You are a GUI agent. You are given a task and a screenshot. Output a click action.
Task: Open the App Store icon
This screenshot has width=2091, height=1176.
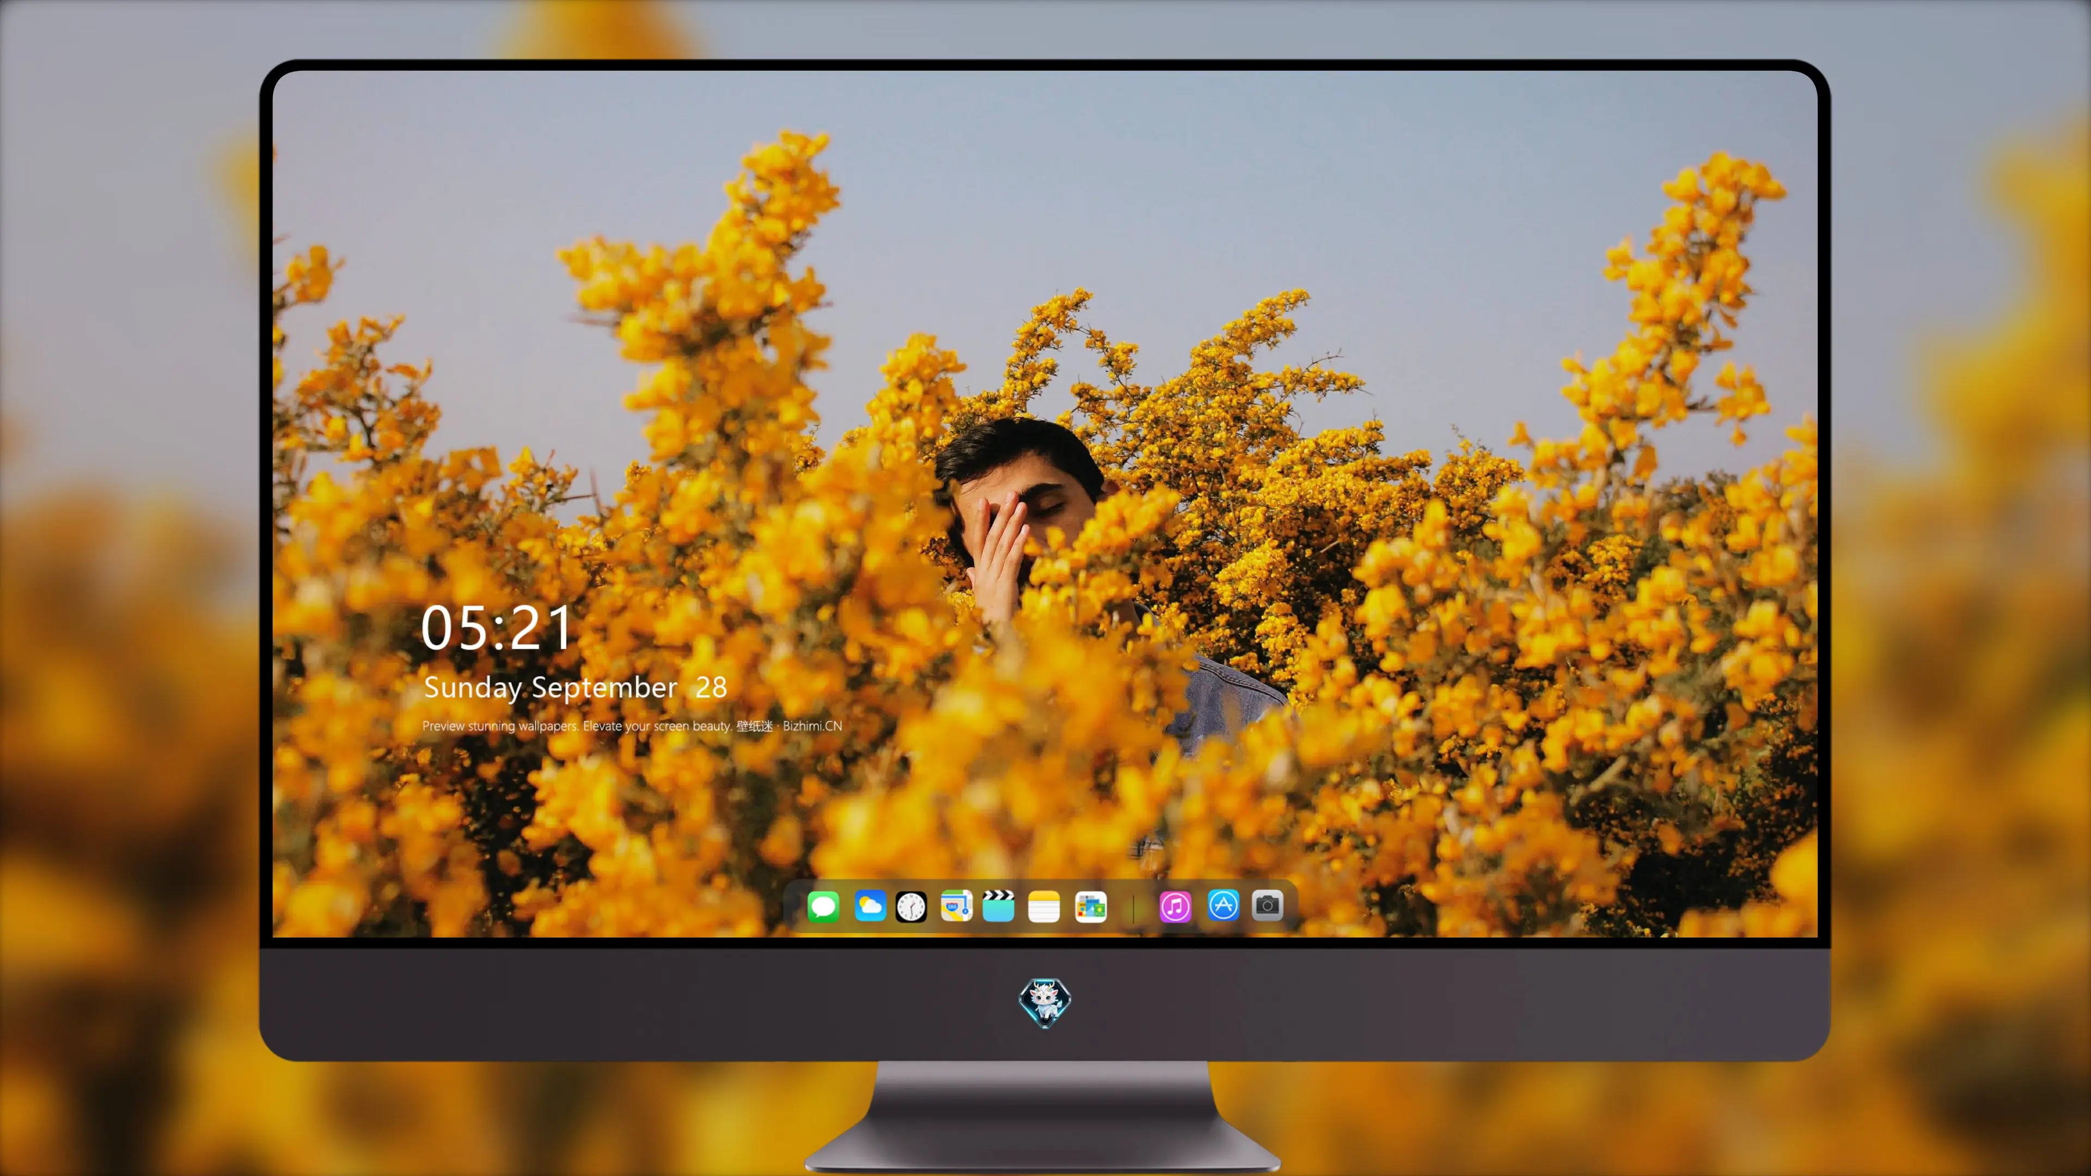1223,905
